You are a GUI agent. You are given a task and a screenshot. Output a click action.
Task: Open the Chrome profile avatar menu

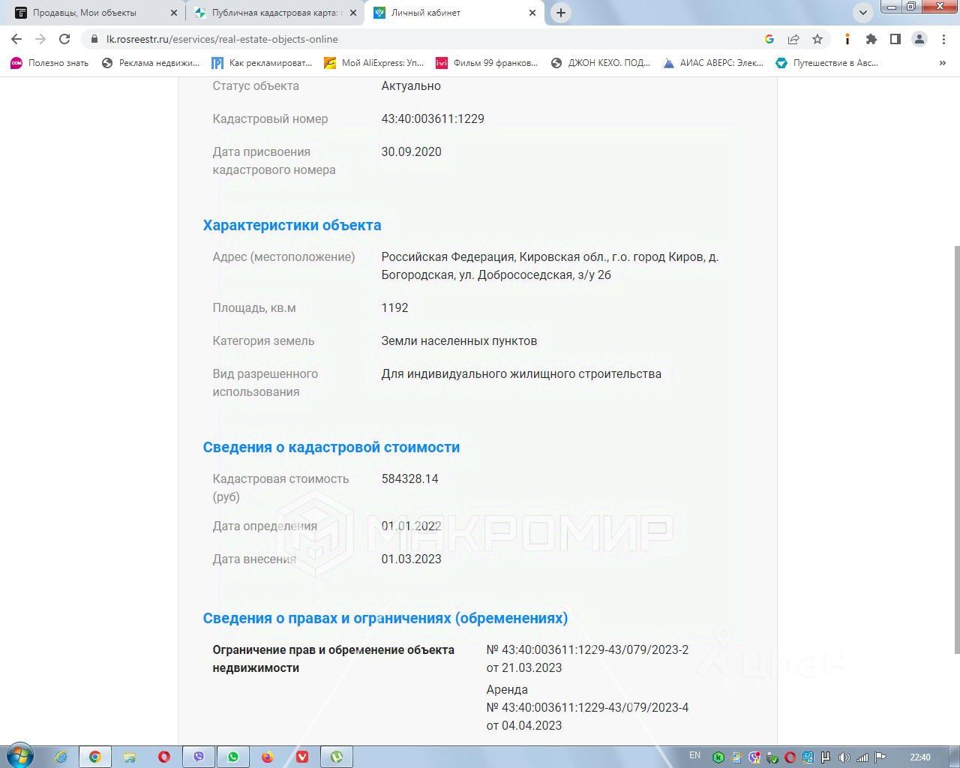click(x=919, y=39)
